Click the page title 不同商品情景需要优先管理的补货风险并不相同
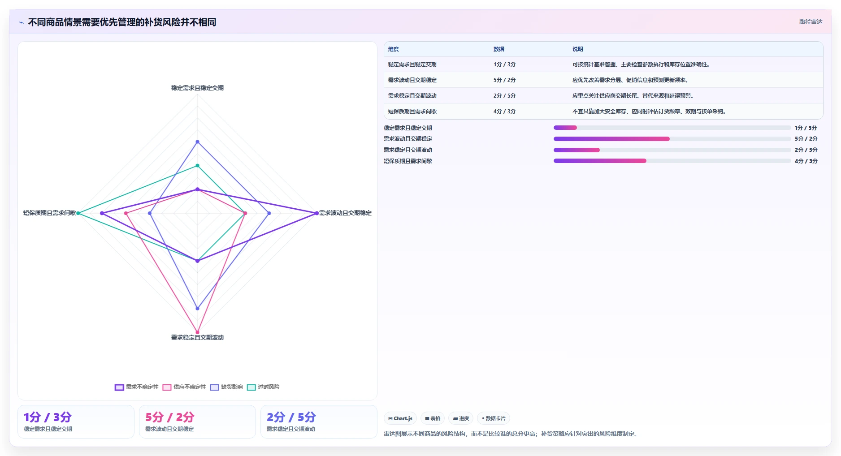This screenshot has height=456, width=841. (122, 22)
